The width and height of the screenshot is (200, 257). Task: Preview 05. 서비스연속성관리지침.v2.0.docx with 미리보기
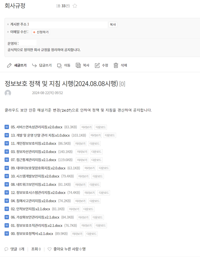coord(86,127)
